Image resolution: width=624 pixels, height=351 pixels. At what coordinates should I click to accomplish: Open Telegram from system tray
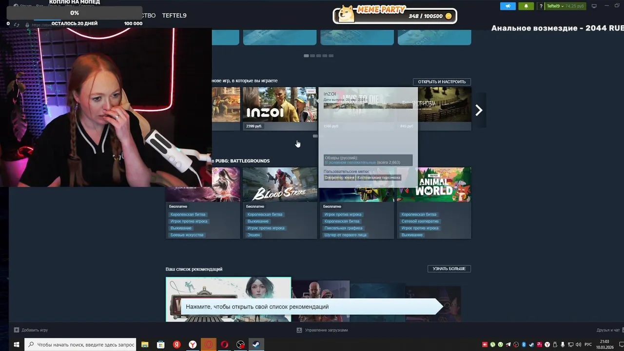pyautogui.click(x=508, y=345)
